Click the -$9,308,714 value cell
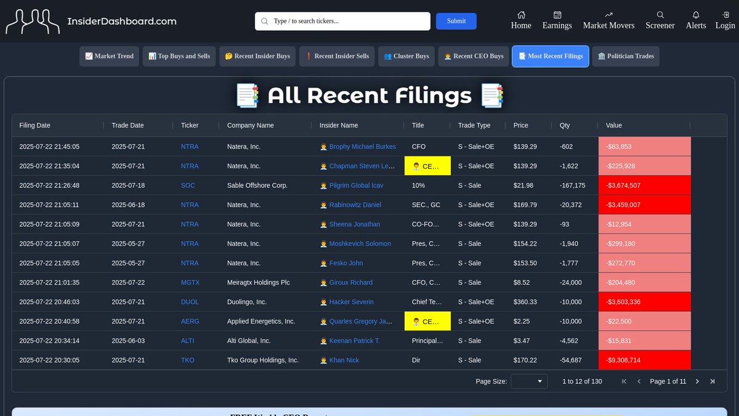739x416 pixels. (645, 360)
